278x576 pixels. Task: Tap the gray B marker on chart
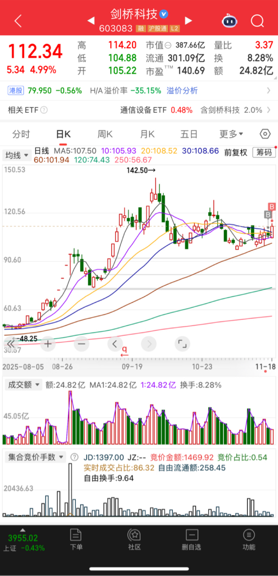coord(268,214)
